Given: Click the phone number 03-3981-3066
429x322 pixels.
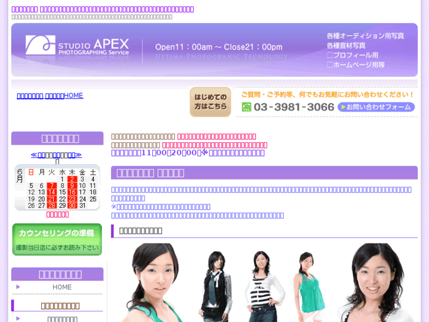Looking at the screenshot, I should click(x=294, y=107).
